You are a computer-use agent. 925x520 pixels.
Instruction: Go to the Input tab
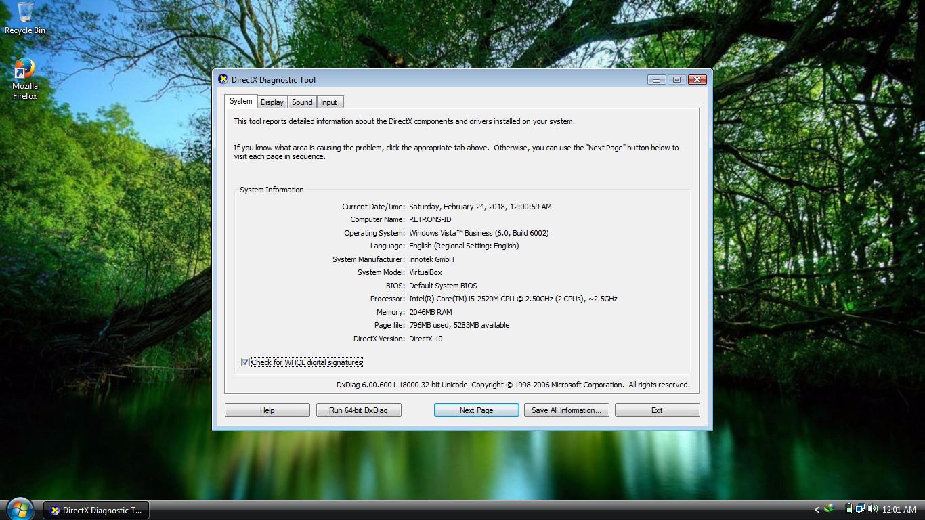(x=329, y=102)
